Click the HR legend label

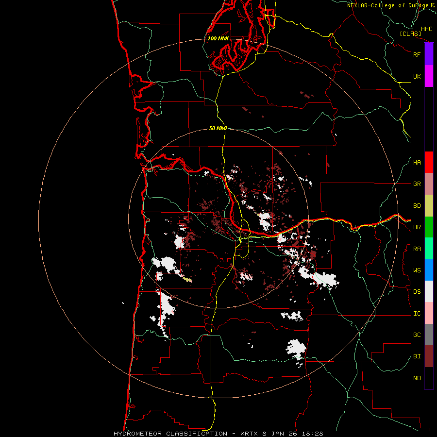pos(417,227)
